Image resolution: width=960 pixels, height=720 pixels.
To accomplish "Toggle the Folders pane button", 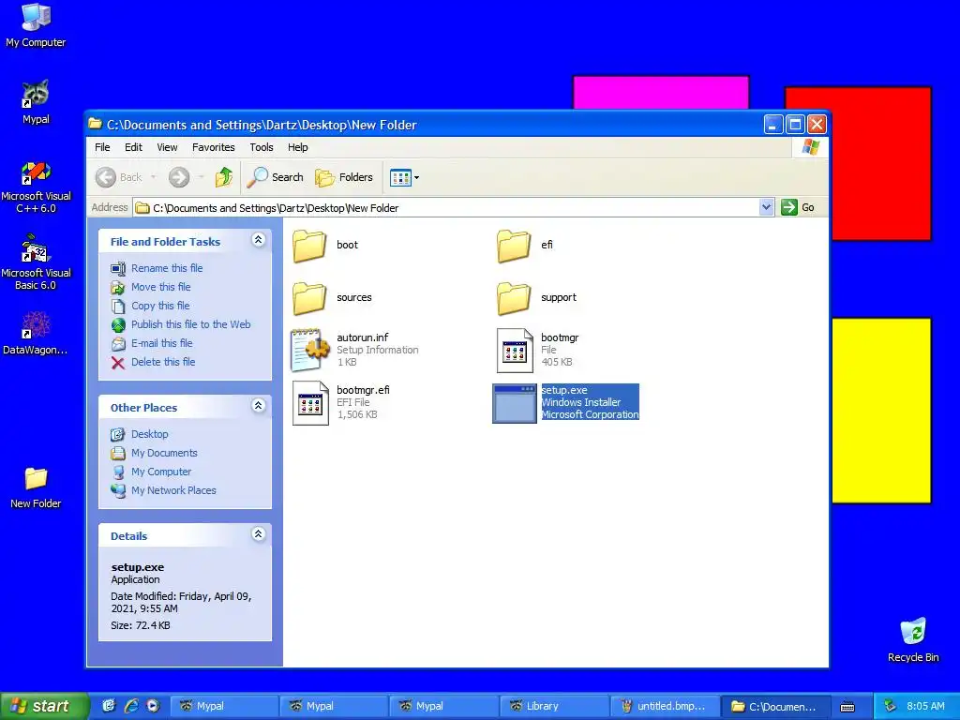I will [x=343, y=177].
